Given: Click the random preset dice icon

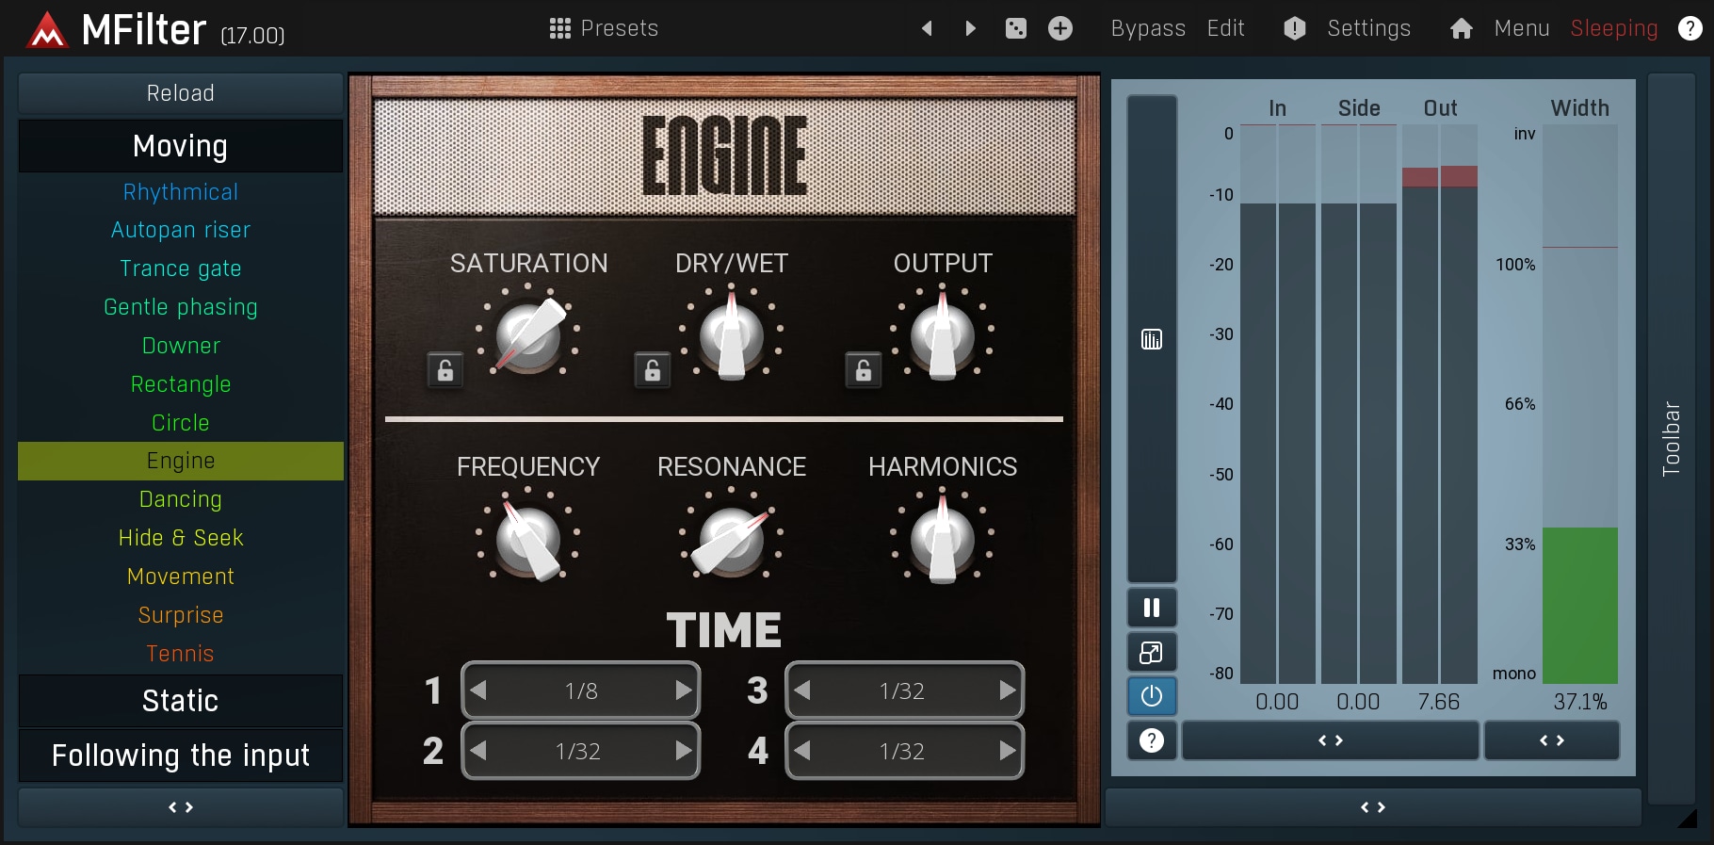Looking at the screenshot, I should pyautogui.click(x=1015, y=28).
